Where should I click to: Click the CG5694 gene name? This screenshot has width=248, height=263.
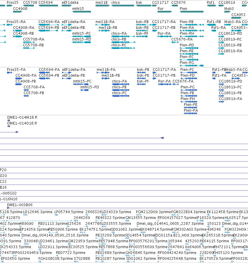[x=45, y=3]
